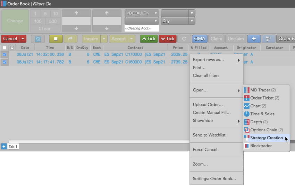The width and height of the screenshot is (295, 186).
Task: Open the Day time-in-force dropdown
Action: click(x=177, y=21)
